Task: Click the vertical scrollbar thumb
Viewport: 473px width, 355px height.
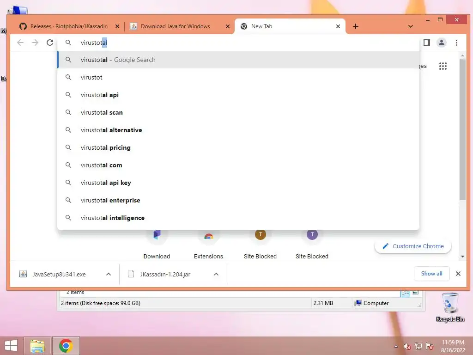Action: [462, 129]
